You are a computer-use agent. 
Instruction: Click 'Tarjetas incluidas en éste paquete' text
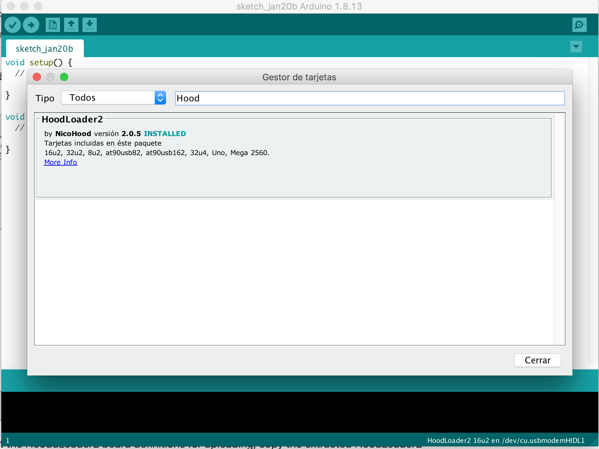[x=103, y=143]
